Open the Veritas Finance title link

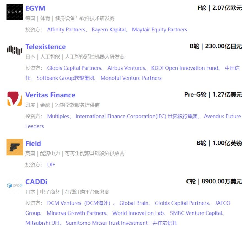click(50, 95)
